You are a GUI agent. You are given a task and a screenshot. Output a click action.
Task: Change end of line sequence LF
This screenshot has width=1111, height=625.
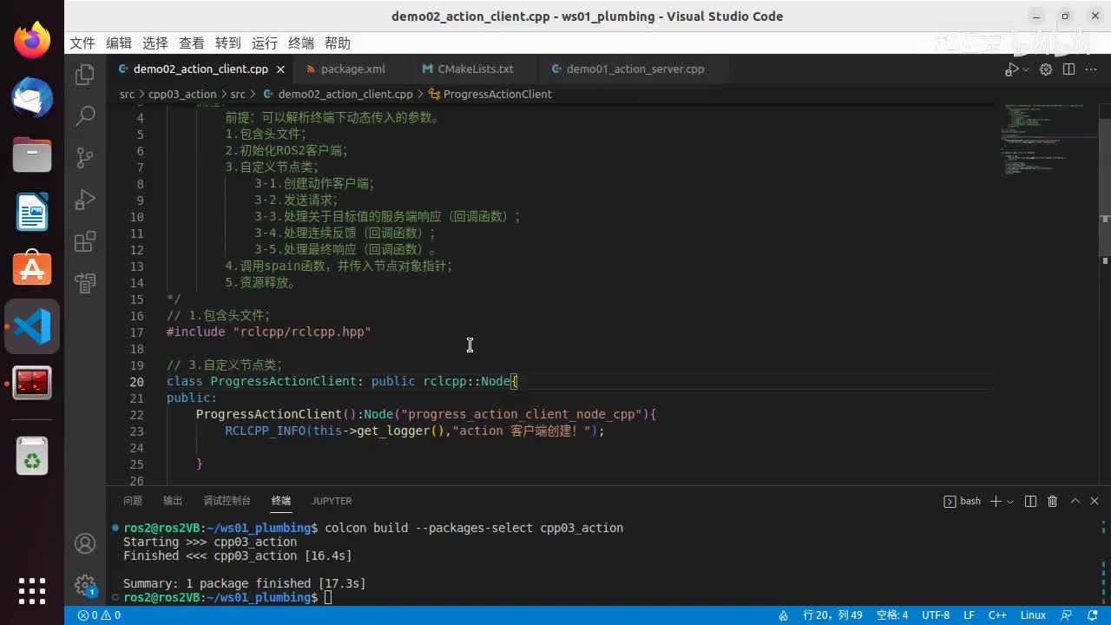click(969, 615)
